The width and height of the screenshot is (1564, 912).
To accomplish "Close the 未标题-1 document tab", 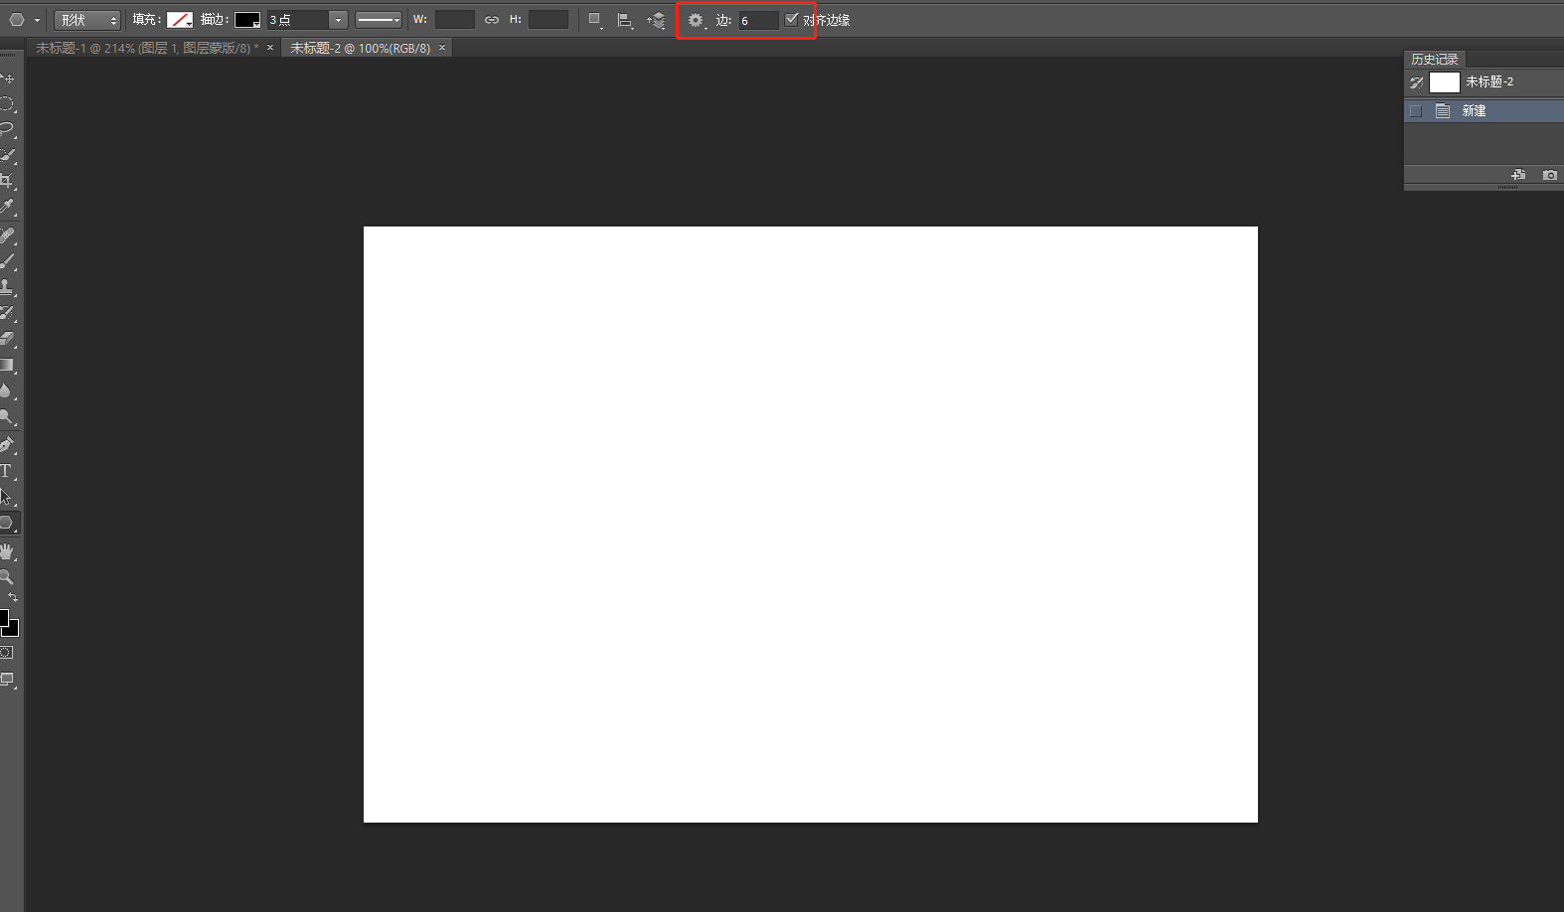I will click(x=270, y=48).
